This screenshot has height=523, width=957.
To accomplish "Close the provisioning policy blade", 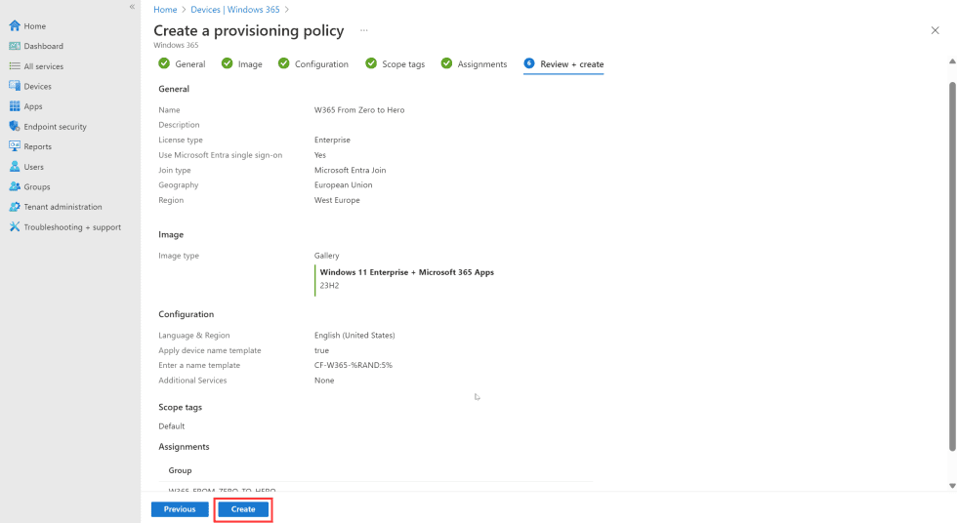I will pos(936,30).
